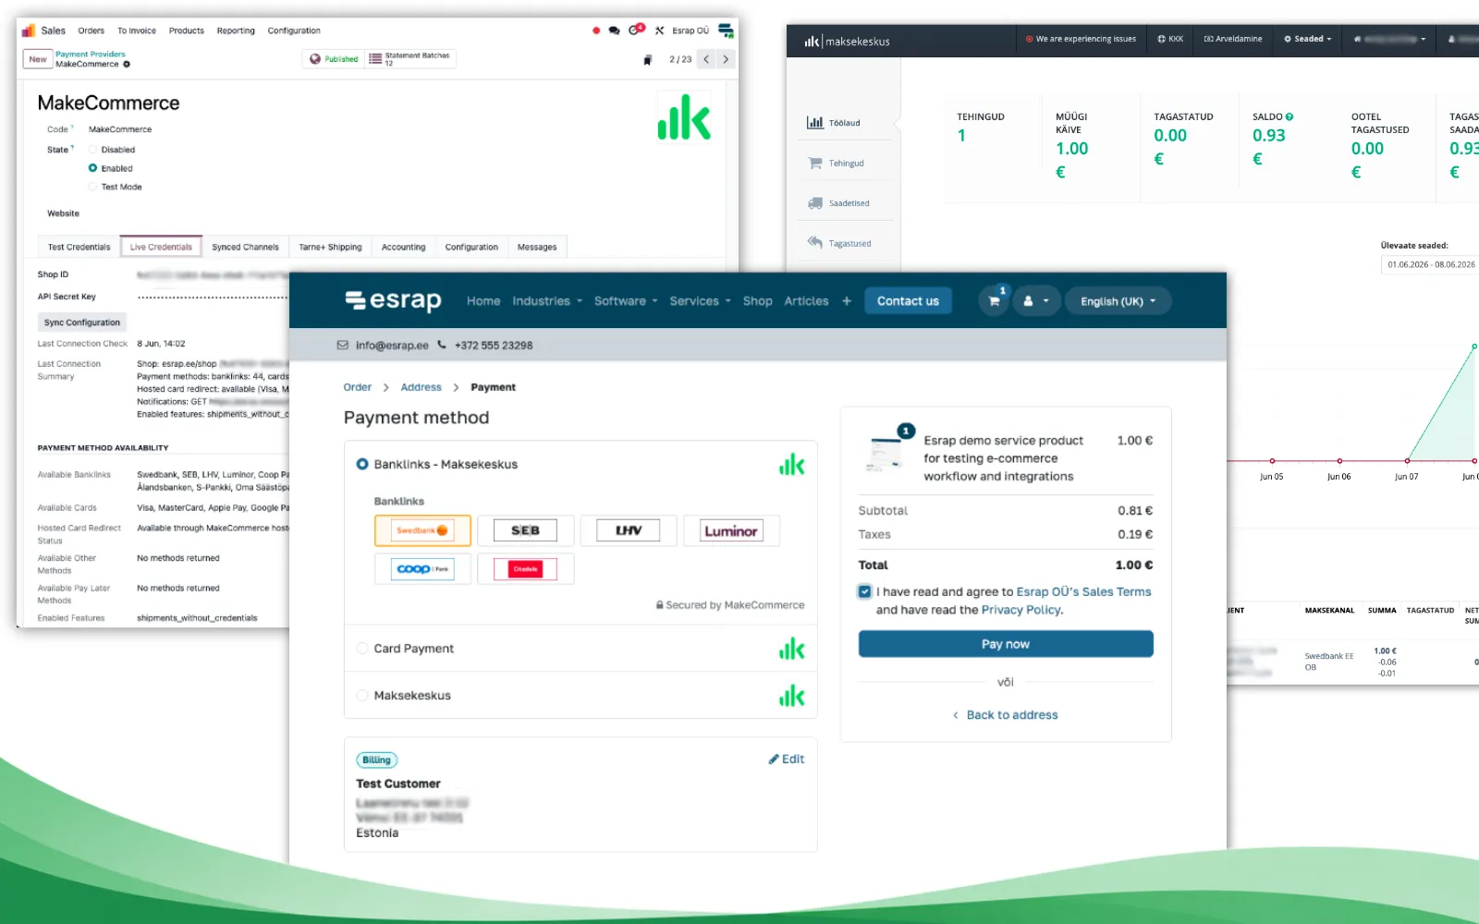Expand the Software dropdown menu
Viewport: 1479px width, 924px height.
coord(626,301)
